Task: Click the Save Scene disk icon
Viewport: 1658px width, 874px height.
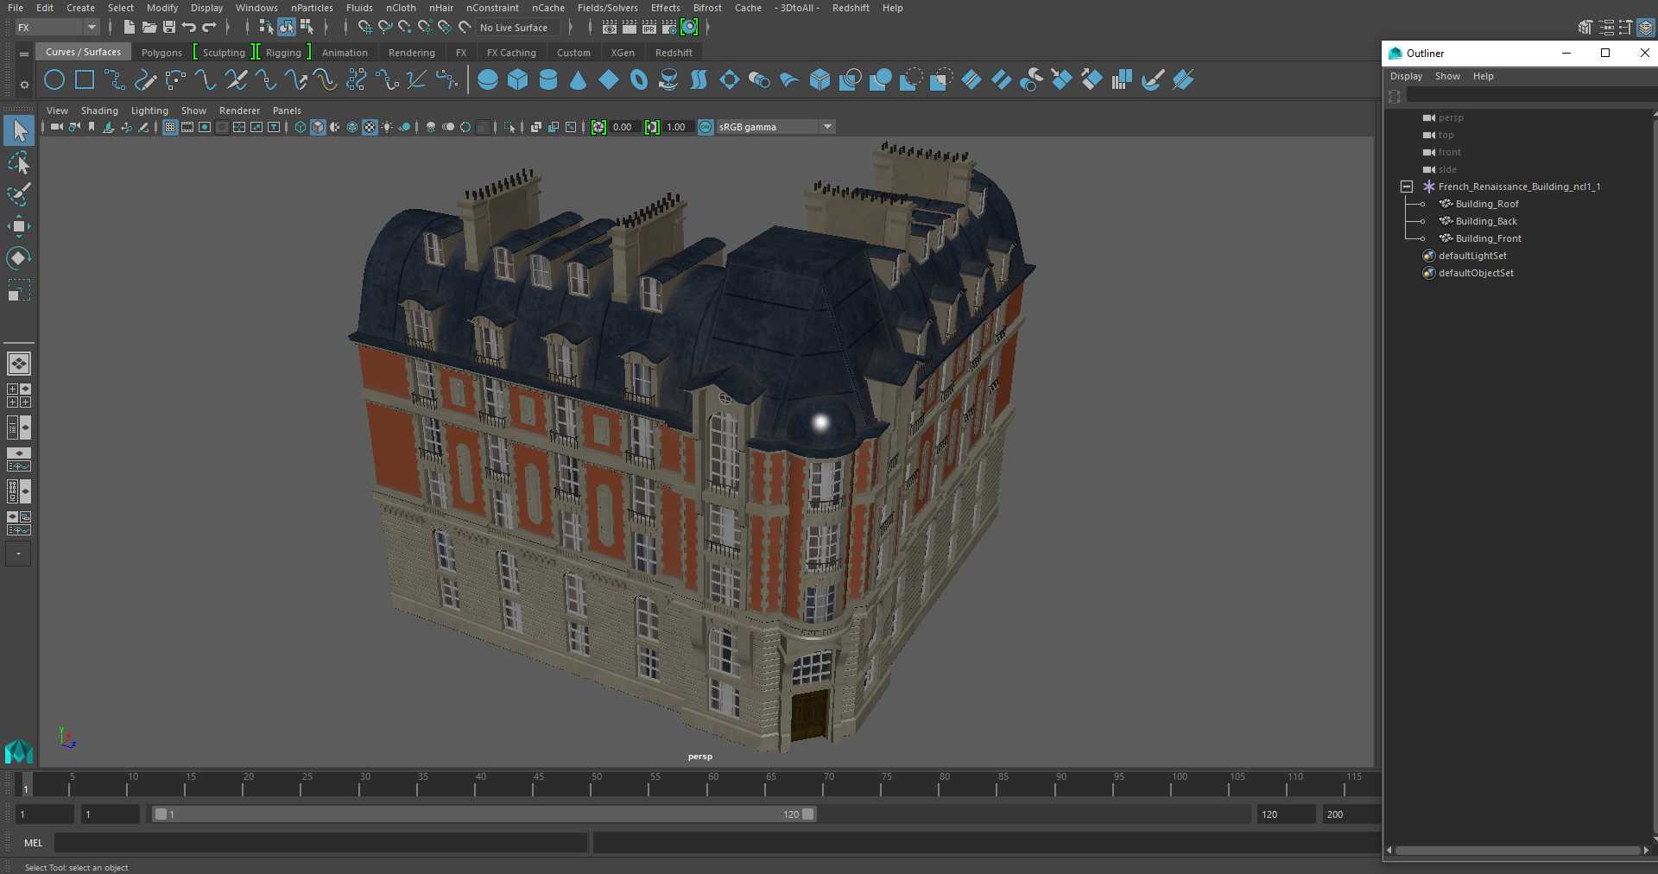Action: point(169,28)
